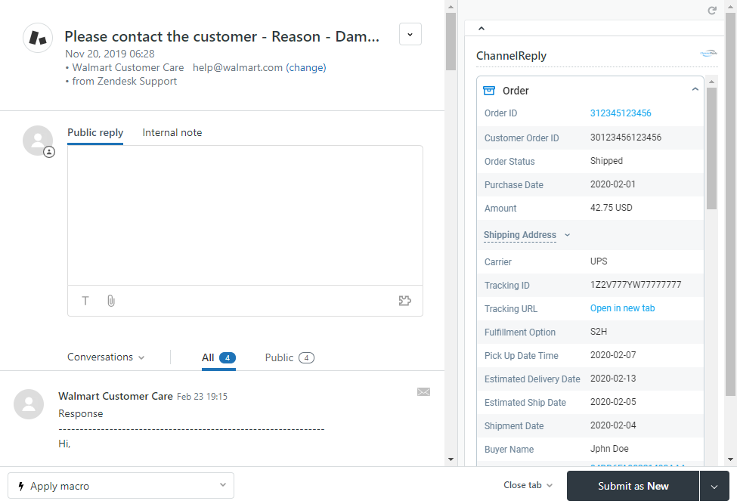Attach a file with the paperclip icon
Viewport: 737px width, 504px height.
tap(111, 301)
